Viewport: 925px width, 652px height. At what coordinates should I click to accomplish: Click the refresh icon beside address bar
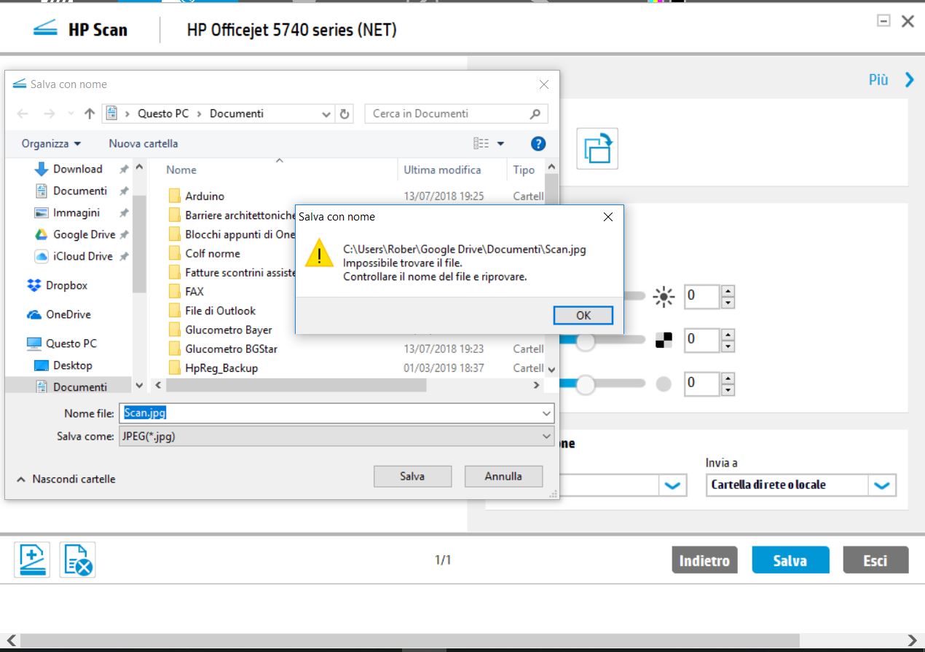pyautogui.click(x=345, y=114)
